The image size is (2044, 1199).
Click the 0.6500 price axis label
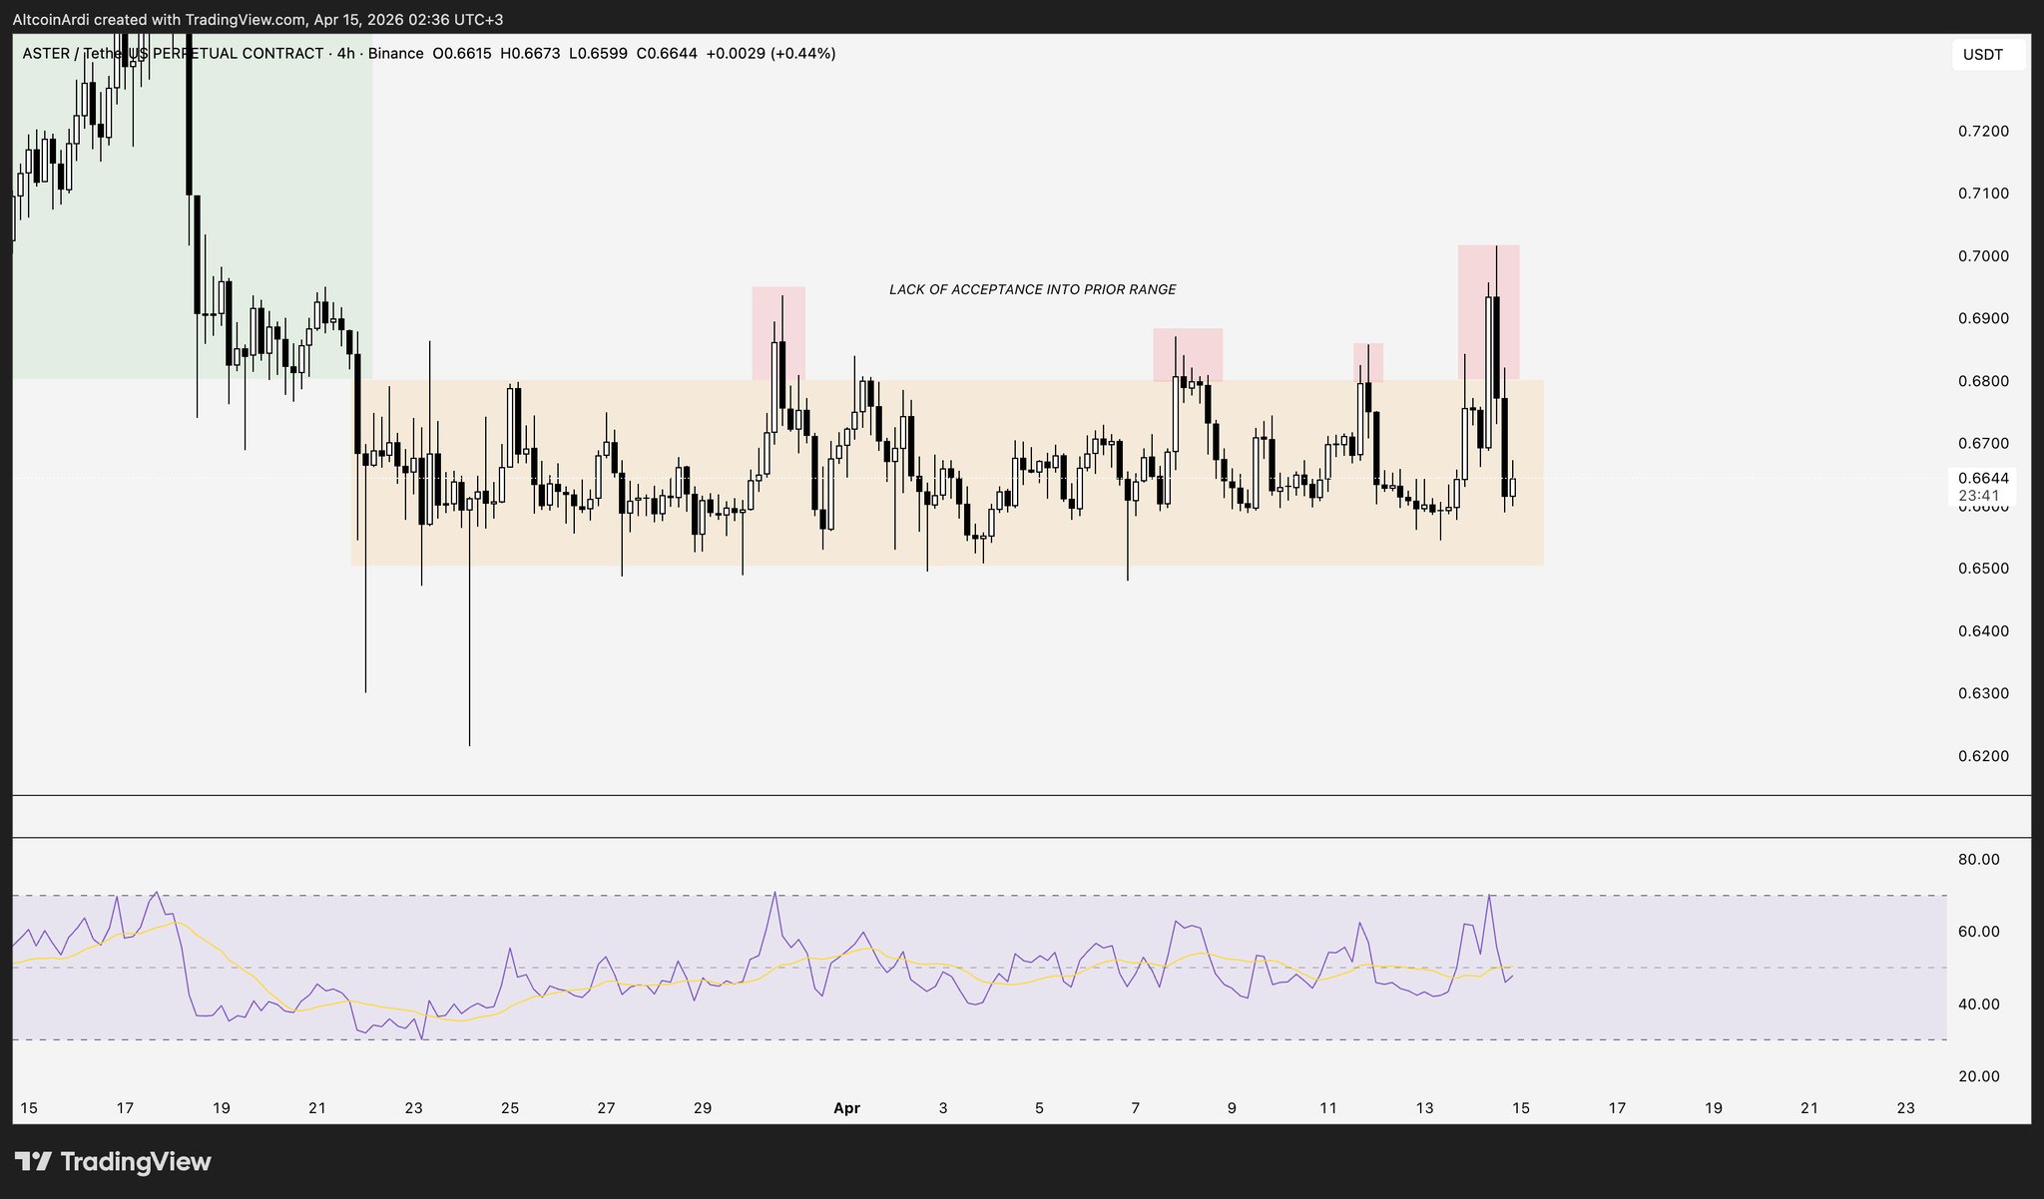pos(1983,569)
